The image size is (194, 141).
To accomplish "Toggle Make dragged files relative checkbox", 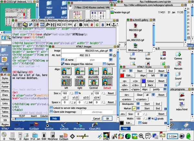I will 62,64.
